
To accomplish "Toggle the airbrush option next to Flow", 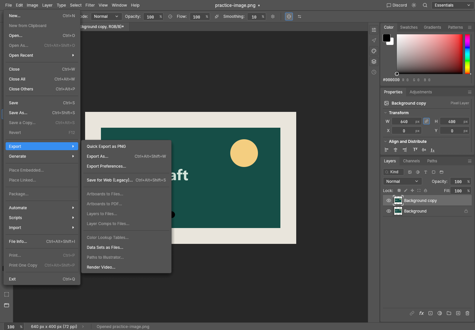I will point(217,16).
